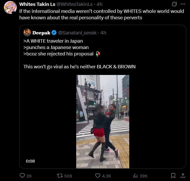Play the quoted street video
Viewport: 190px width, 181px height.
click(103, 121)
